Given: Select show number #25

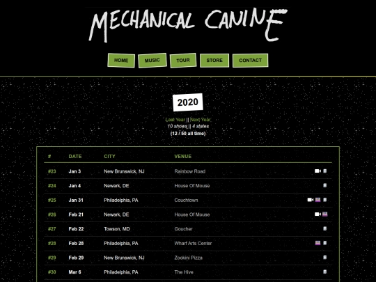Looking at the screenshot, I should pyautogui.click(x=52, y=200).
